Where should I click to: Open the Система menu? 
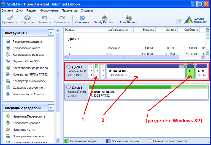click(x=7, y=10)
